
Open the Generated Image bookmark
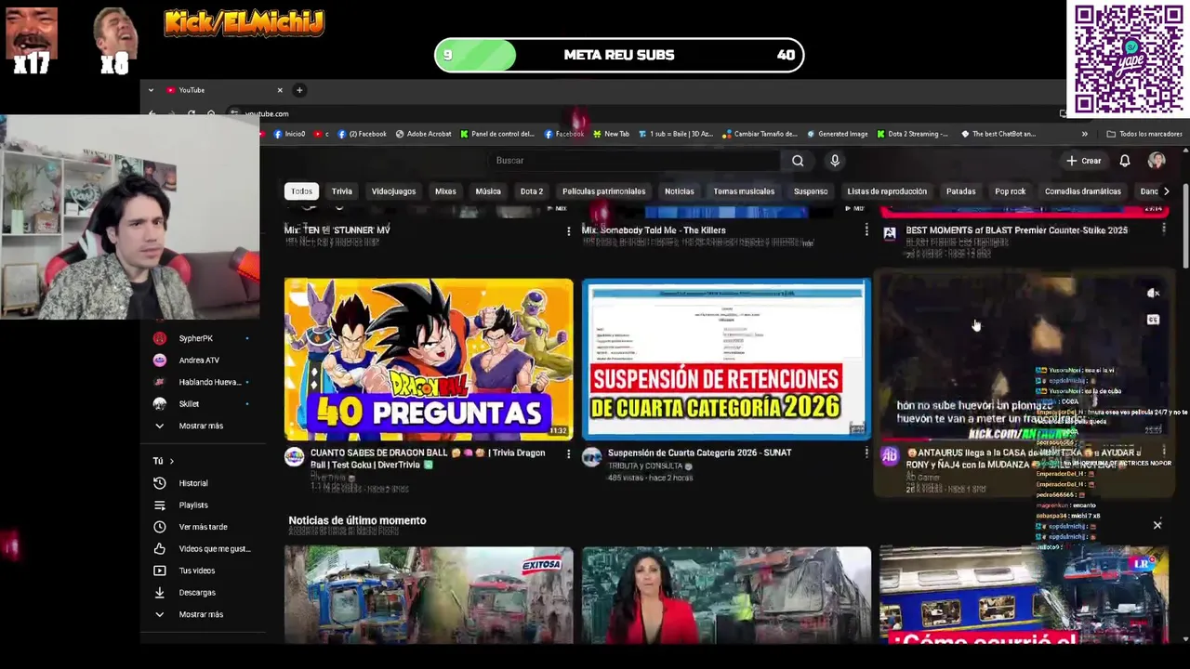837,134
